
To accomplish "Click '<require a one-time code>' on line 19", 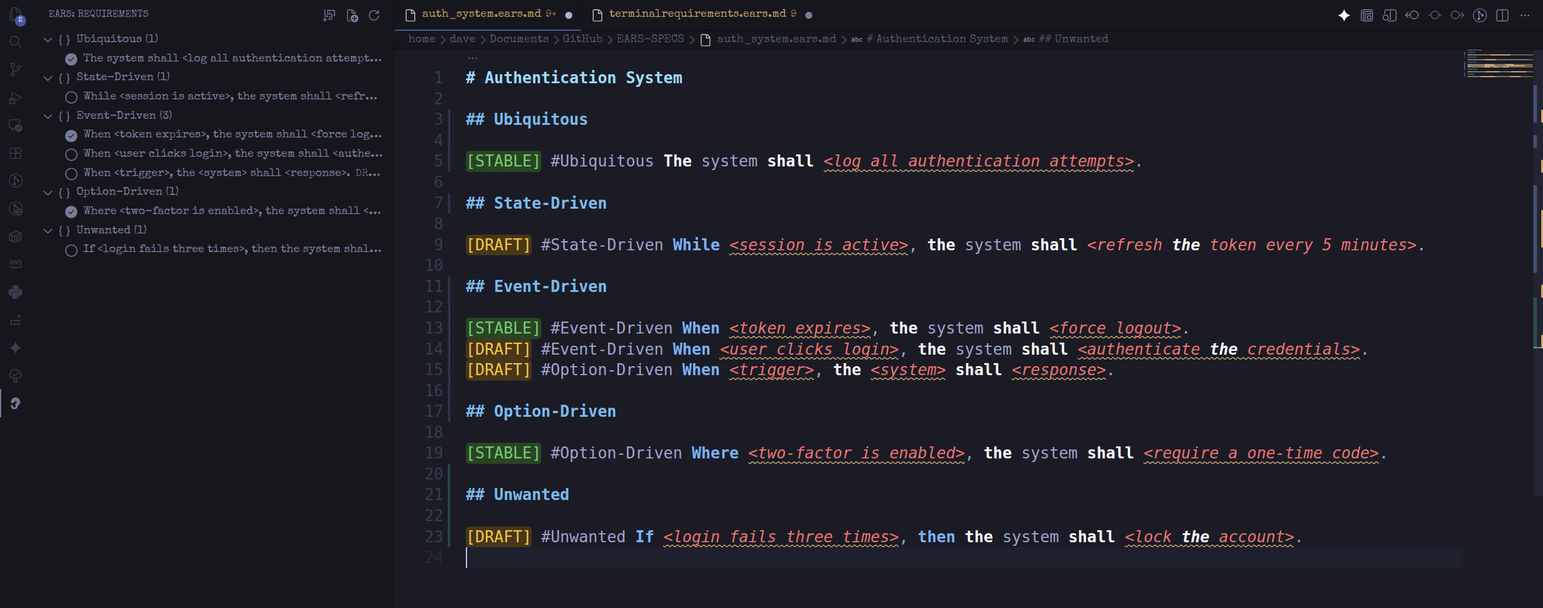I will (x=1261, y=453).
